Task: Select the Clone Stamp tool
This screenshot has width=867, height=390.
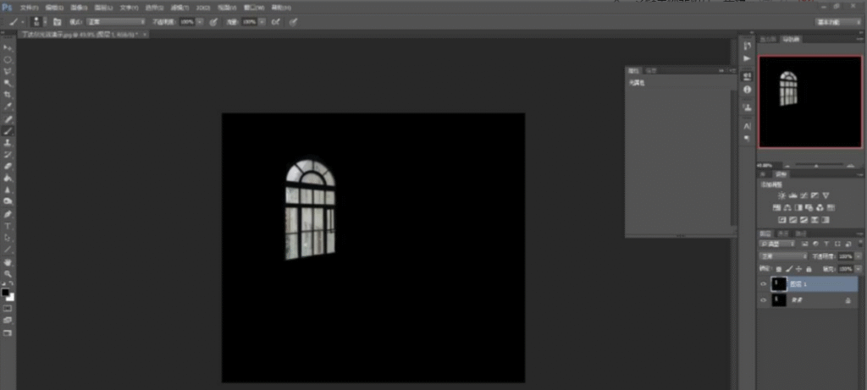Action: (8, 142)
